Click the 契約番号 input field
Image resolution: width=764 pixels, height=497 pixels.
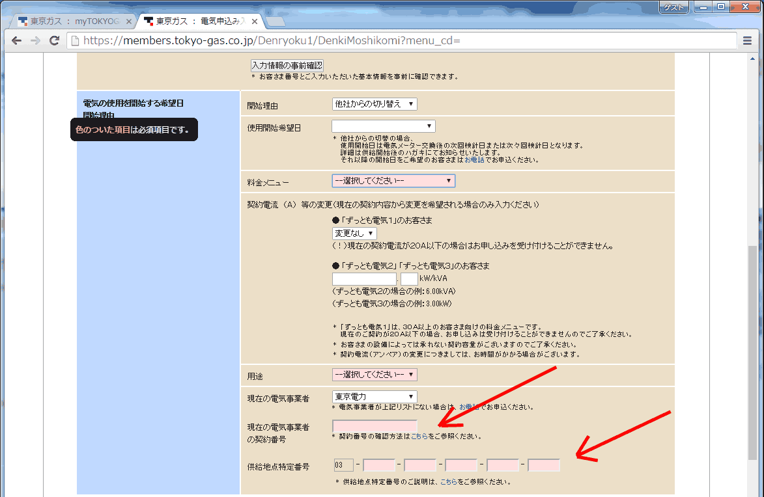pyautogui.click(x=375, y=426)
